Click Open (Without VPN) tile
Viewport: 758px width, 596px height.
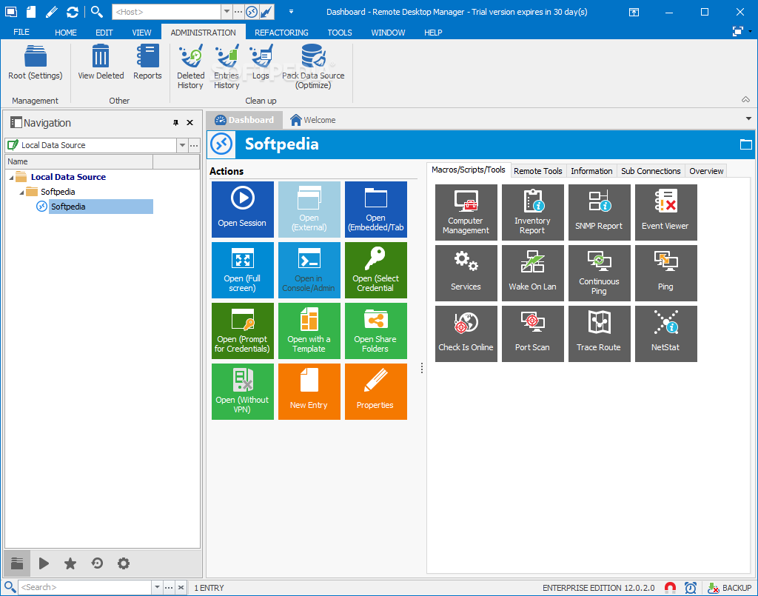click(x=243, y=392)
